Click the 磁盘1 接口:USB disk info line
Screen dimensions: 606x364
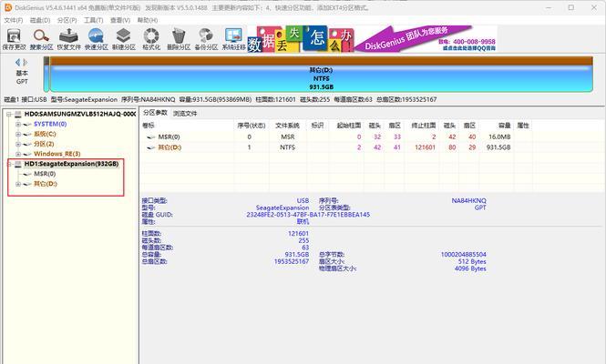click(221, 99)
